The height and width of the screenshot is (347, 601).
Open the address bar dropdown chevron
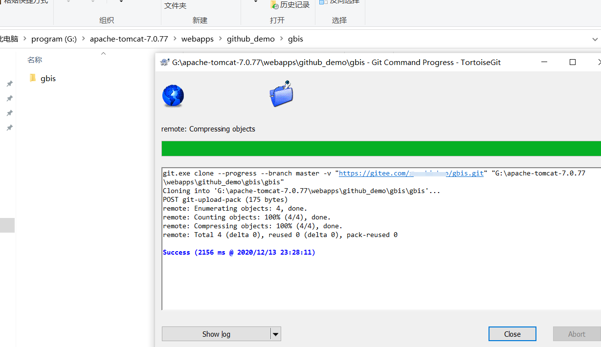[595, 39]
